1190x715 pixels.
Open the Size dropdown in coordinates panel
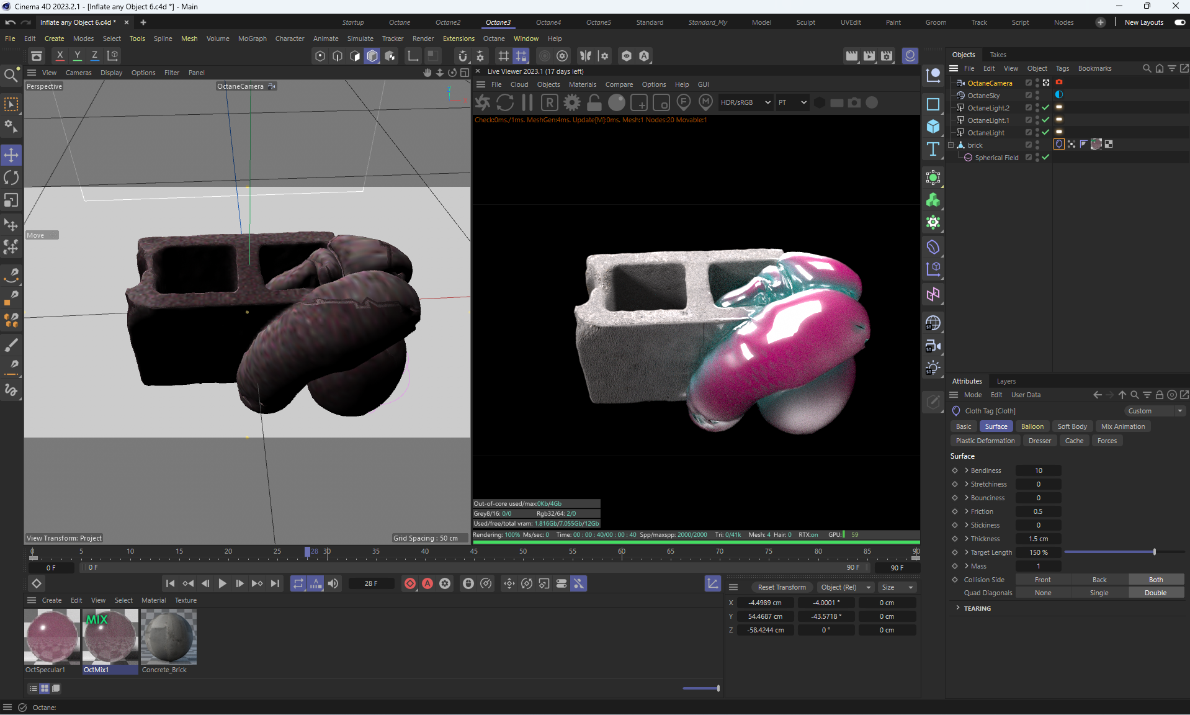(897, 587)
